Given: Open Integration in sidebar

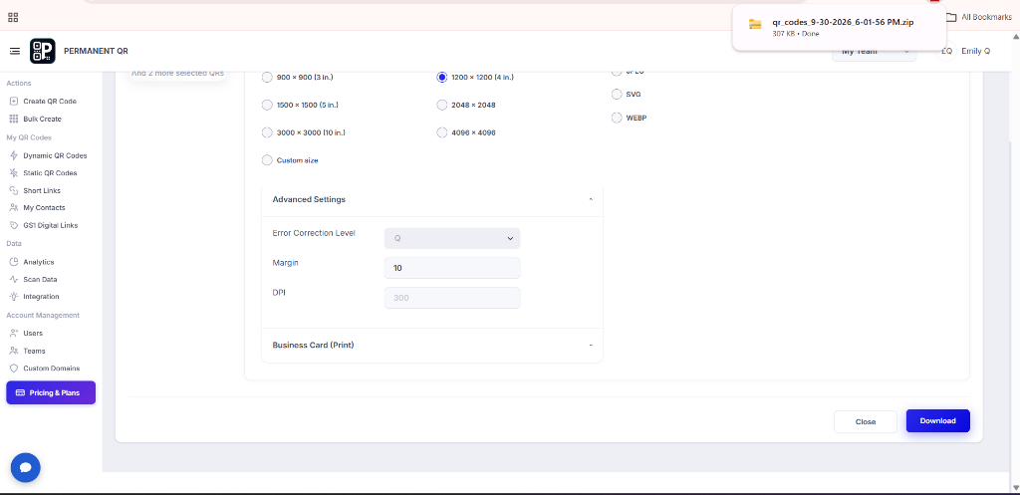Looking at the screenshot, I should 41,296.
